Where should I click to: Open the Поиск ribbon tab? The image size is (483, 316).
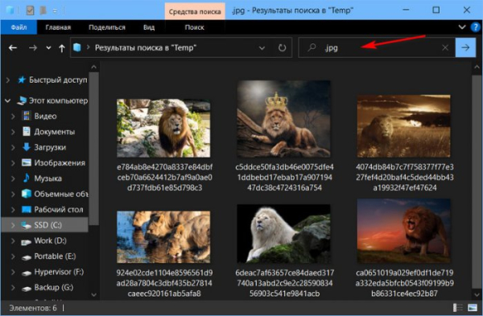[194, 27]
